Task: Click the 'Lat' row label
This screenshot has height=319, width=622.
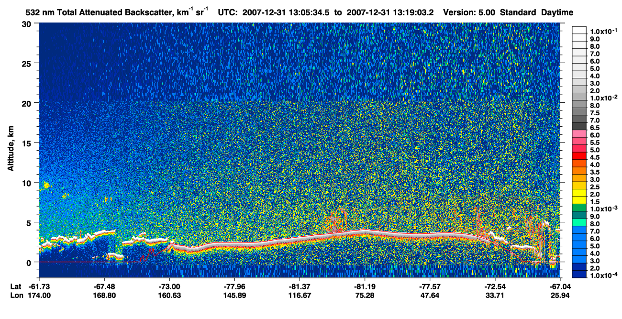Action: (x=16, y=286)
